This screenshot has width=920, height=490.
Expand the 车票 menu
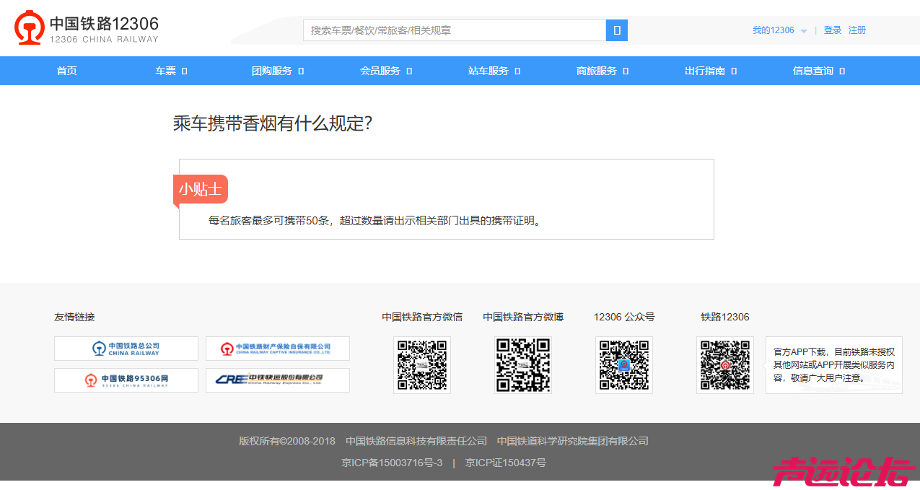tap(171, 71)
